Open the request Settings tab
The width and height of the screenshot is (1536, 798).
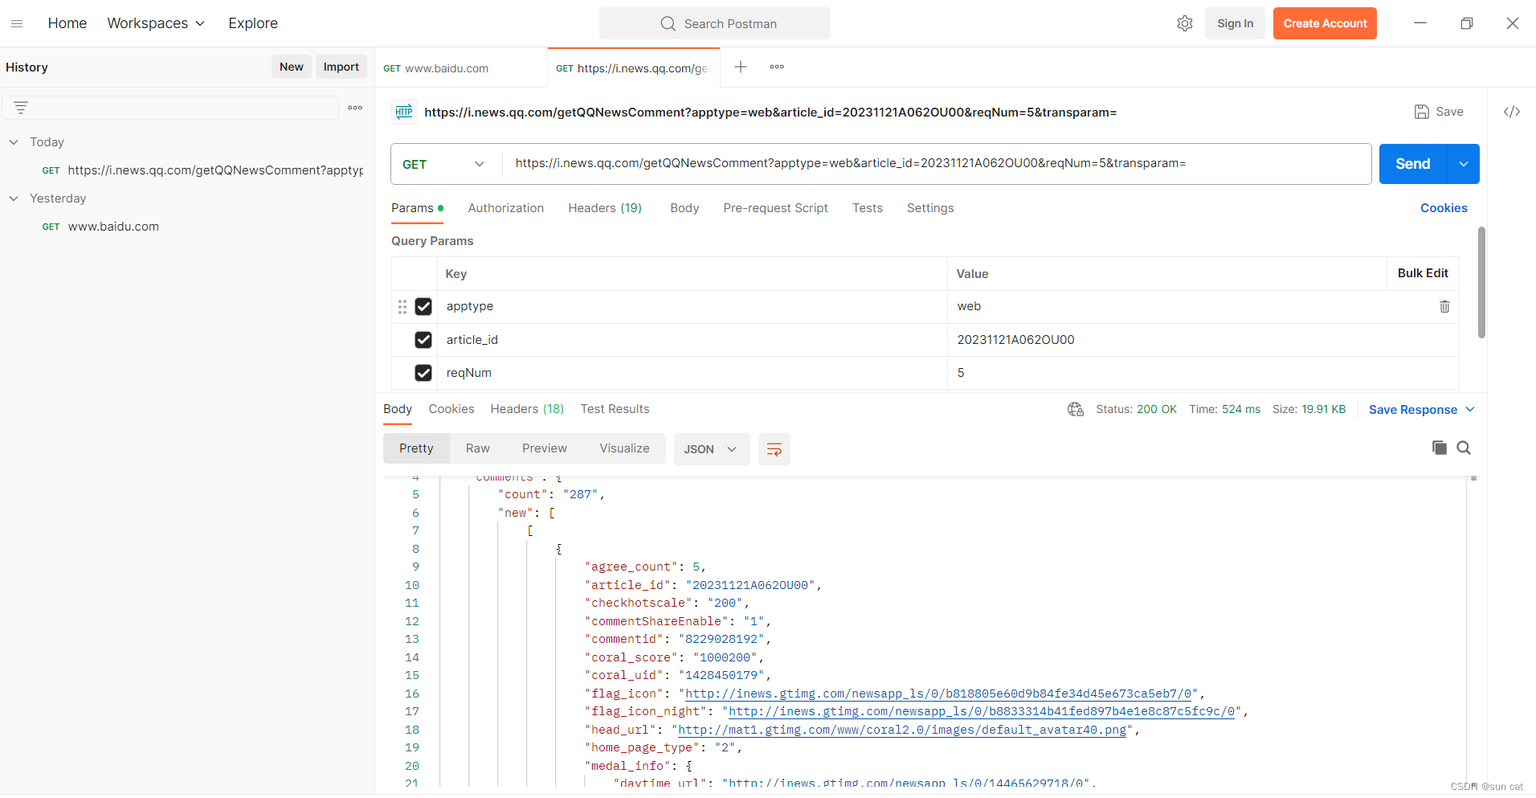click(x=930, y=208)
